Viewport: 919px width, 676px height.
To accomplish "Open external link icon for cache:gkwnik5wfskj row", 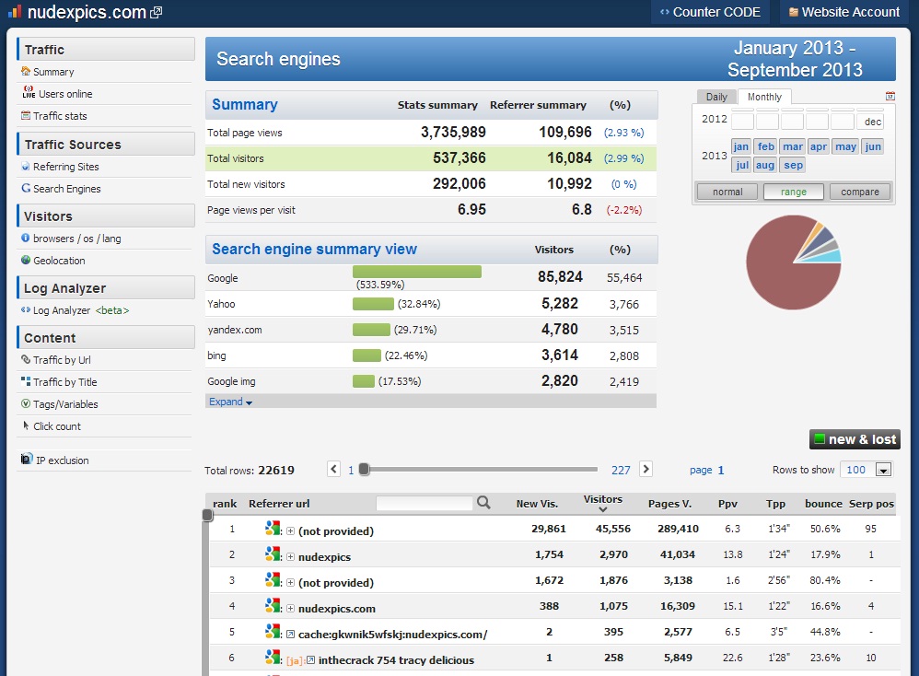I will [290, 634].
